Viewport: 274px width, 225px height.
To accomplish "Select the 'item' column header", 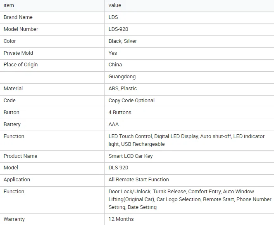I will pyautogui.click(x=9, y=5).
